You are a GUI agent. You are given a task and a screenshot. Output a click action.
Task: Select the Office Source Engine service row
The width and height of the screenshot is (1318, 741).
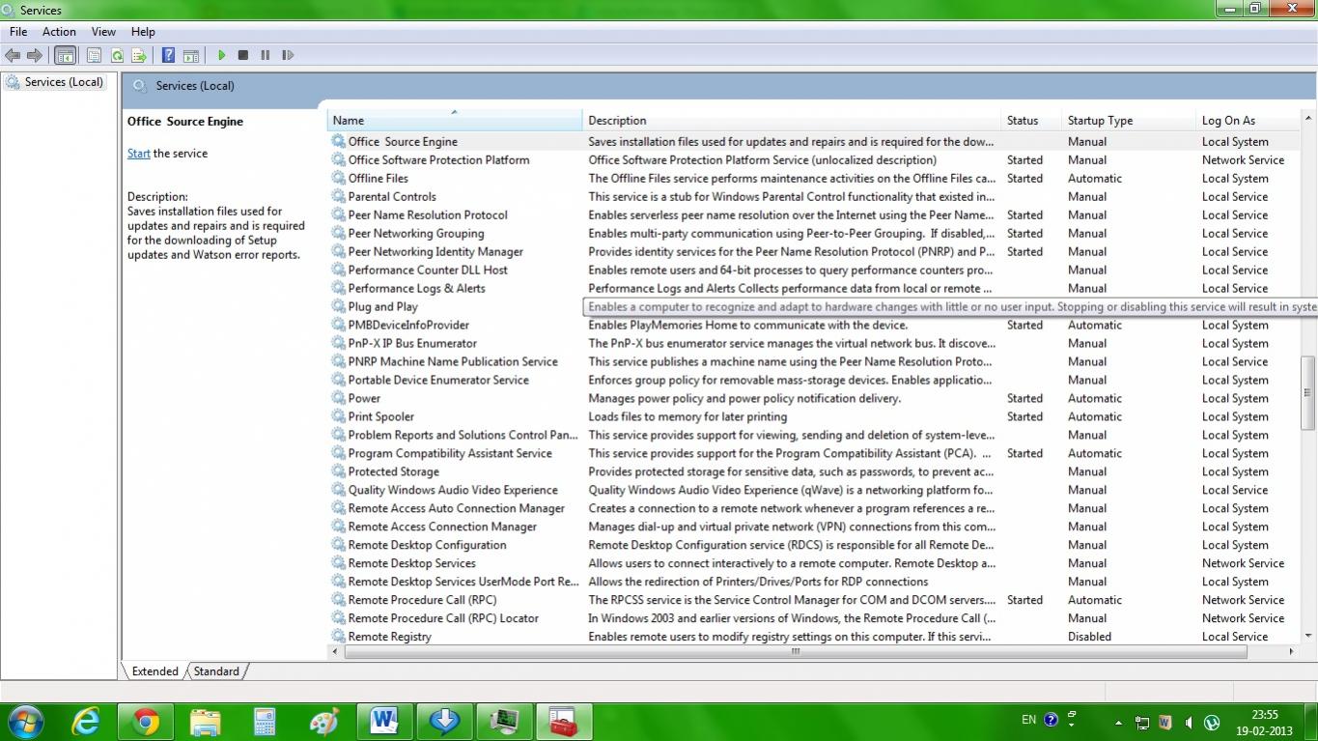click(813, 141)
